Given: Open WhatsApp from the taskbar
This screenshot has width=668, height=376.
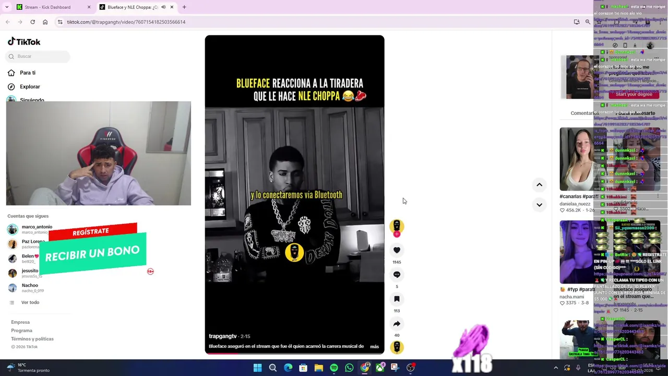Looking at the screenshot, I should (x=349, y=368).
